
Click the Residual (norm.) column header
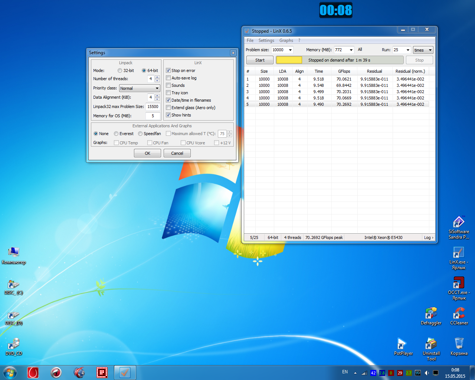[x=410, y=71]
